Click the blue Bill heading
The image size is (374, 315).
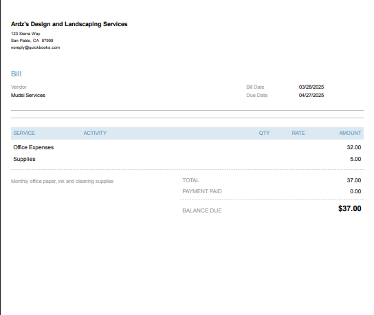pyautogui.click(x=16, y=74)
